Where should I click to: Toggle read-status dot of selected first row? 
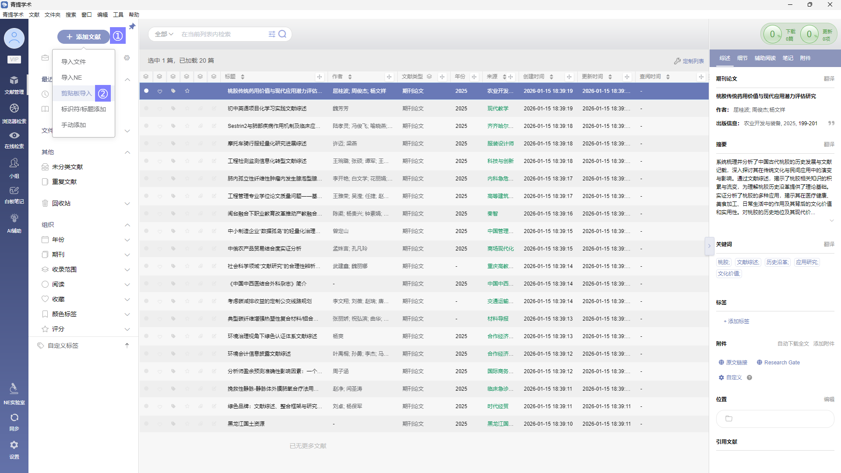click(146, 91)
